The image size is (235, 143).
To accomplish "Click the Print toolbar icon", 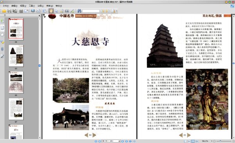I will point(21,11).
